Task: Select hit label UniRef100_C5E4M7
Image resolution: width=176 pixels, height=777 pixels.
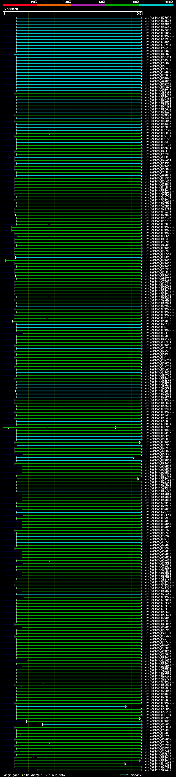Action: pos(158,488)
